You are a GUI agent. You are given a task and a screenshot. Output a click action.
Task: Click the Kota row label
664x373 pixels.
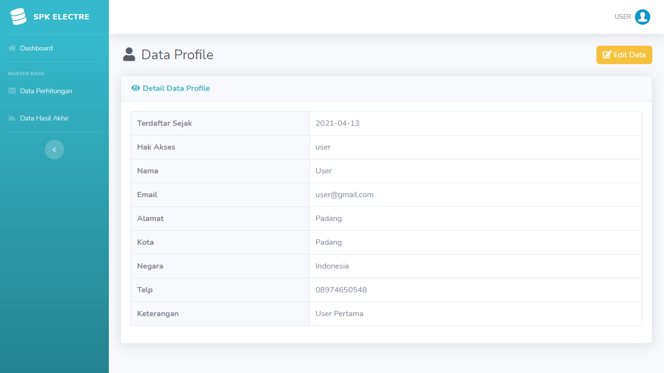[145, 242]
